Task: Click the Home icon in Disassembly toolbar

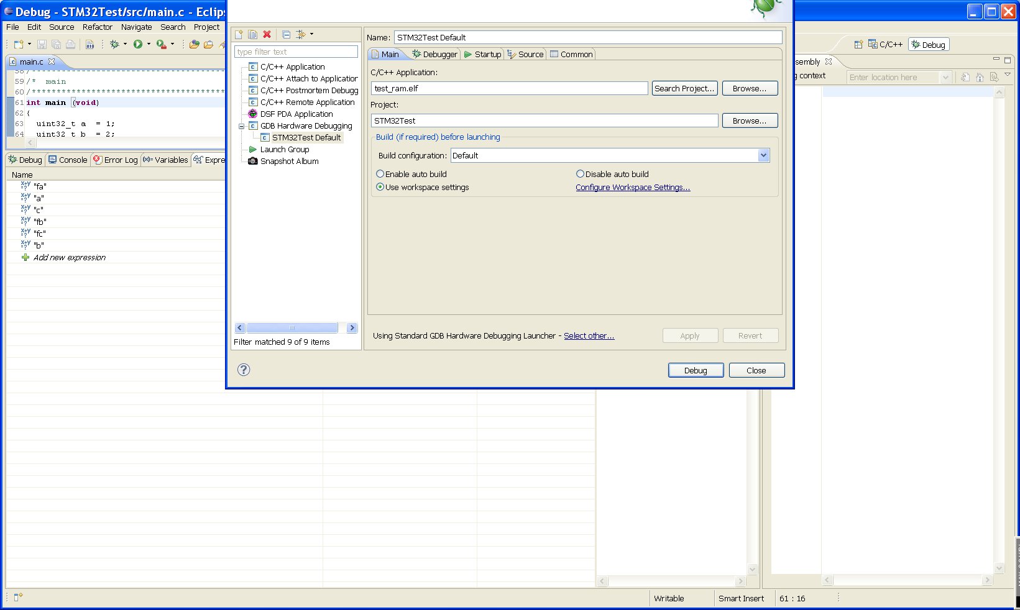Action: coord(979,77)
